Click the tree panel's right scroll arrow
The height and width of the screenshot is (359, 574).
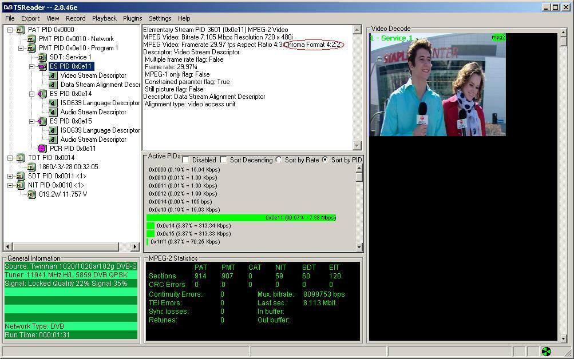134,247
